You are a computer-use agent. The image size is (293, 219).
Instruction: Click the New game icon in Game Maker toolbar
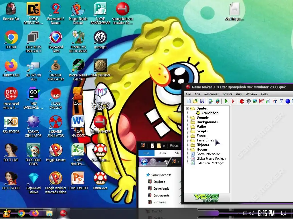pos(189,101)
